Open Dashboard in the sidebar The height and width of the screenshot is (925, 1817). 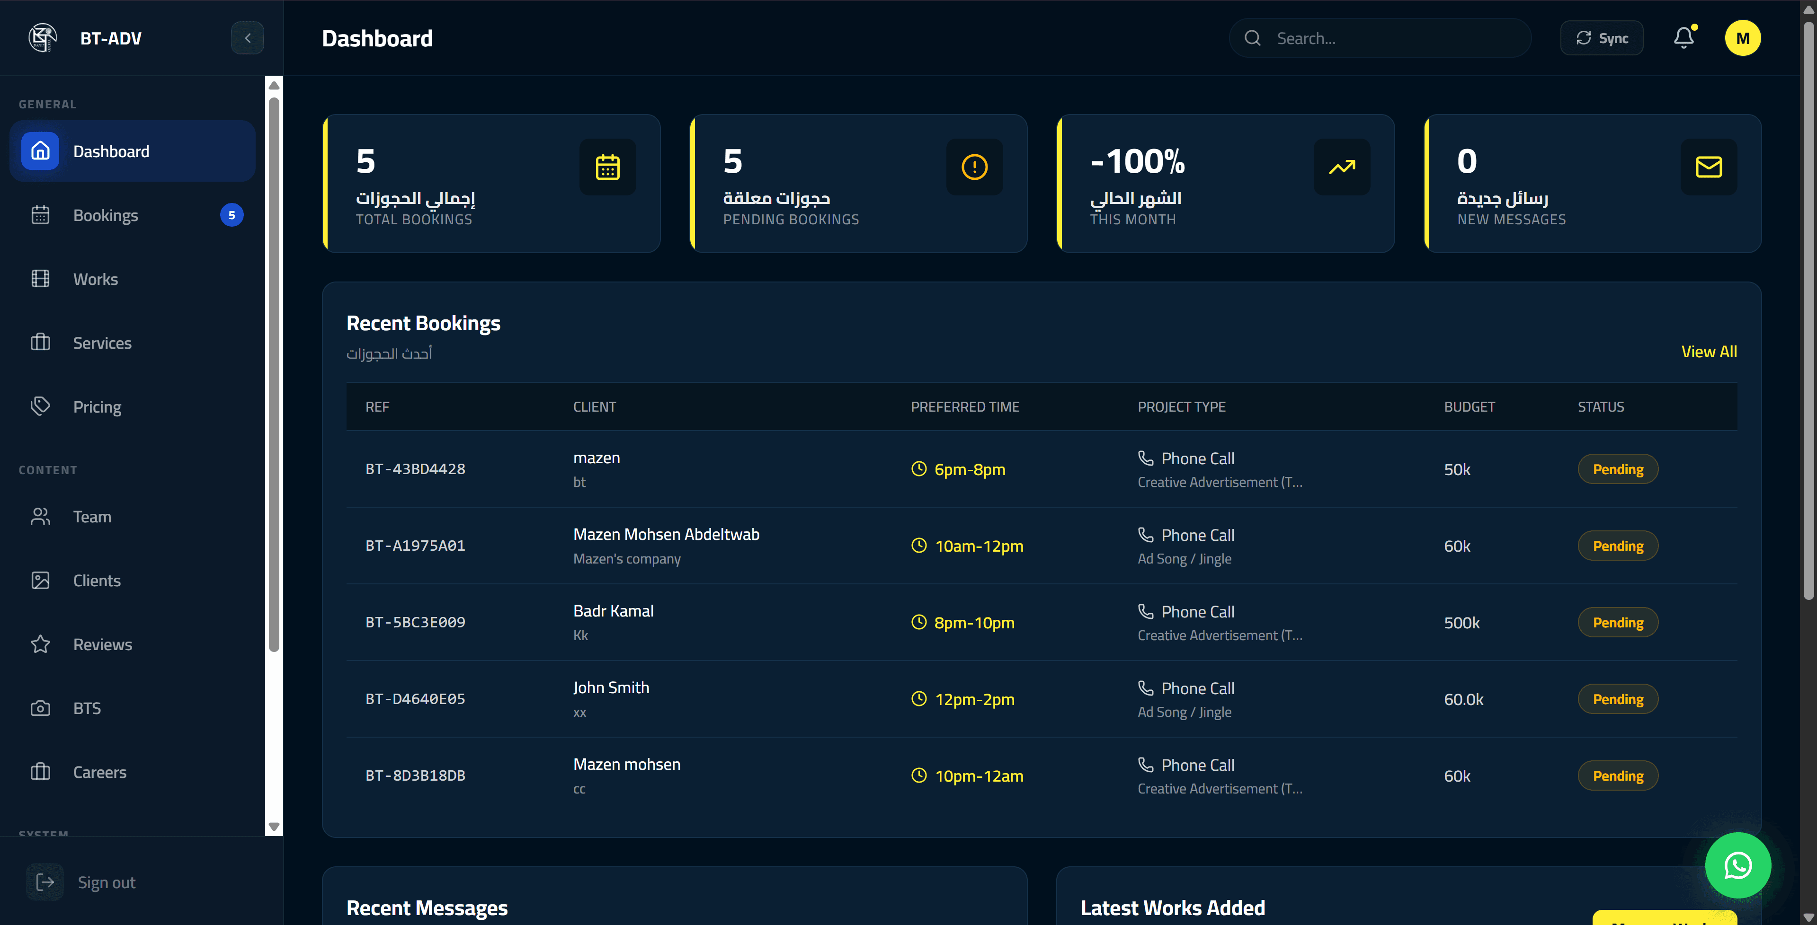[x=133, y=151]
